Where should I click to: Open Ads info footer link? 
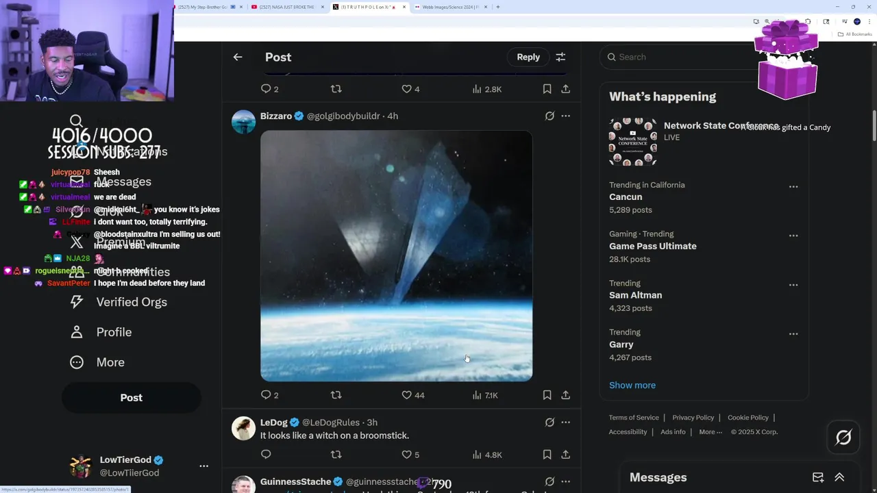tap(673, 432)
